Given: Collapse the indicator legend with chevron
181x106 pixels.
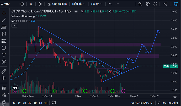Looking at the screenshot, I should pos(14,25).
